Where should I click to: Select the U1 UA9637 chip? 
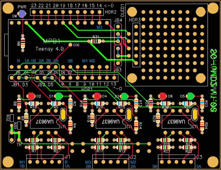click(44, 122)
